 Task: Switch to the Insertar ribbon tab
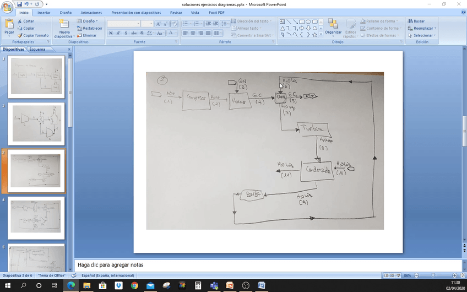point(44,12)
